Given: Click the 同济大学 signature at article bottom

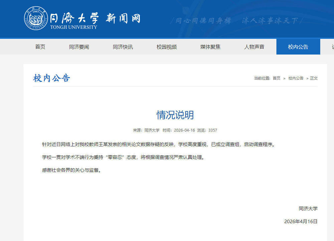Looking at the screenshot, I should coord(307,208).
